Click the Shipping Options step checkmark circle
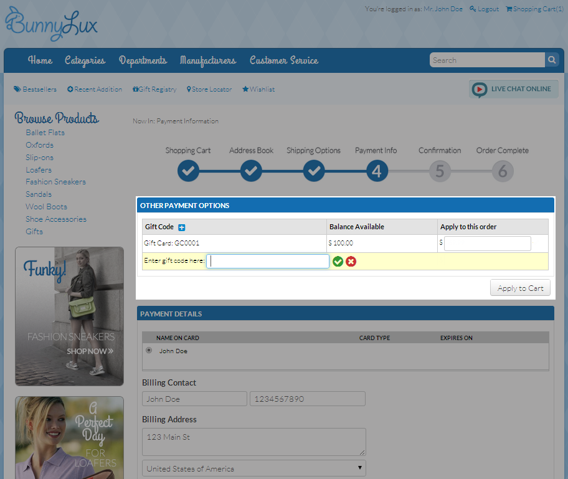The height and width of the screenshot is (479, 568). (314, 171)
